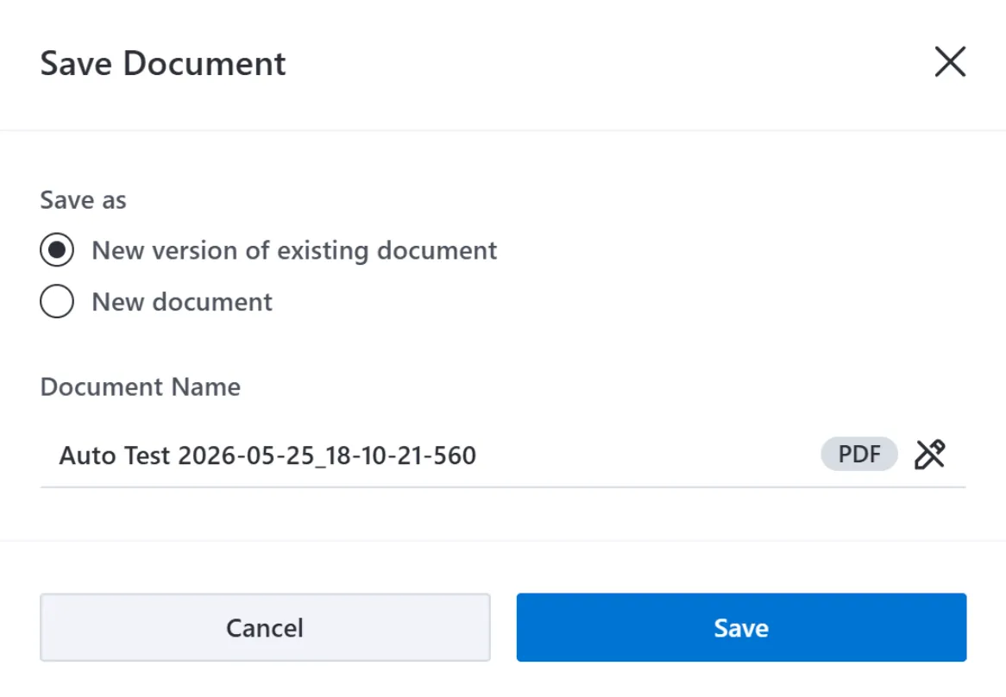Click the Document Name label
This screenshot has width=1006, height=697.
(x=141, y=387)
